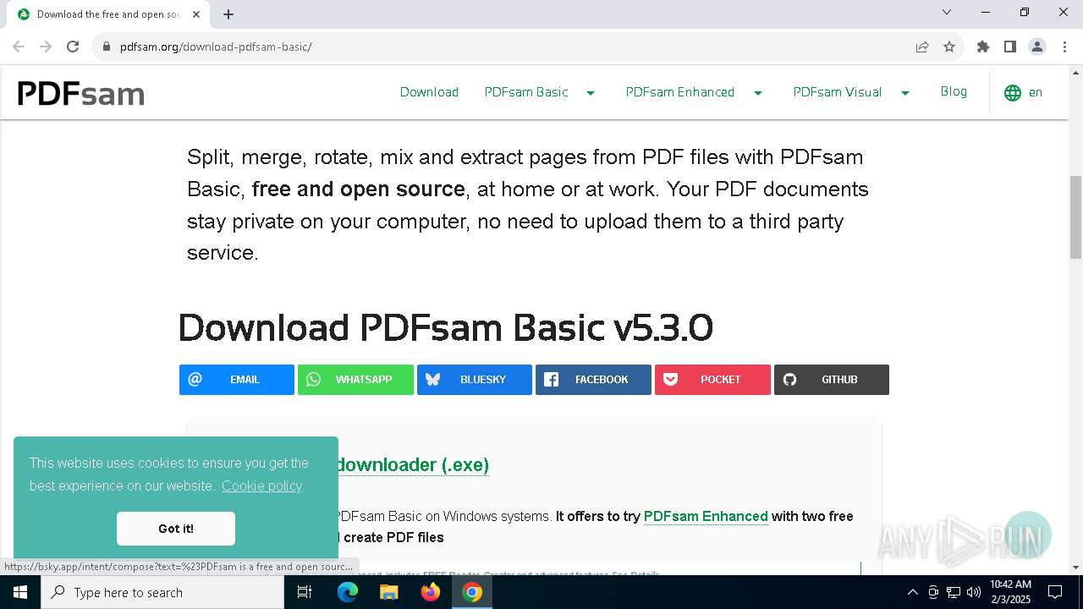Open the PDFsam Visual menu item
The image size is (1083, 609).
838,92
